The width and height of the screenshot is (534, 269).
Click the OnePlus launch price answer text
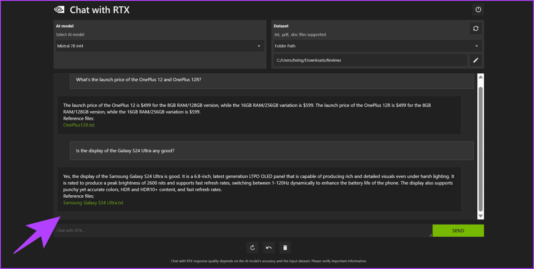point(247,108)
